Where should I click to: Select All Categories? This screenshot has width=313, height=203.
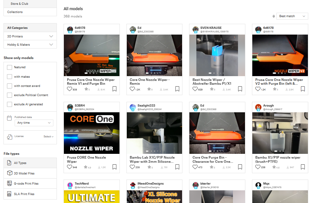(30, 28)
